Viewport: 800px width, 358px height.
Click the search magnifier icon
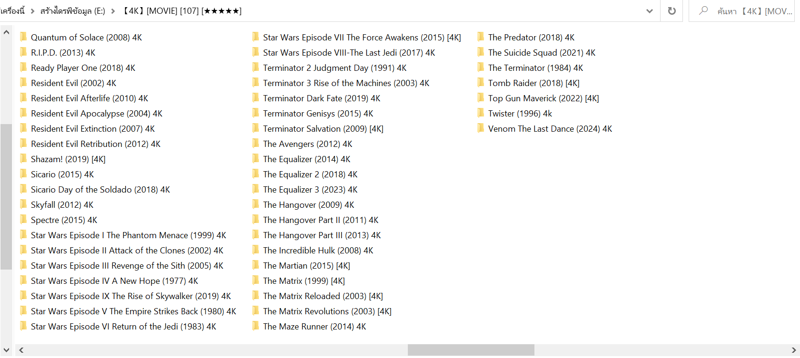(703, 10)
